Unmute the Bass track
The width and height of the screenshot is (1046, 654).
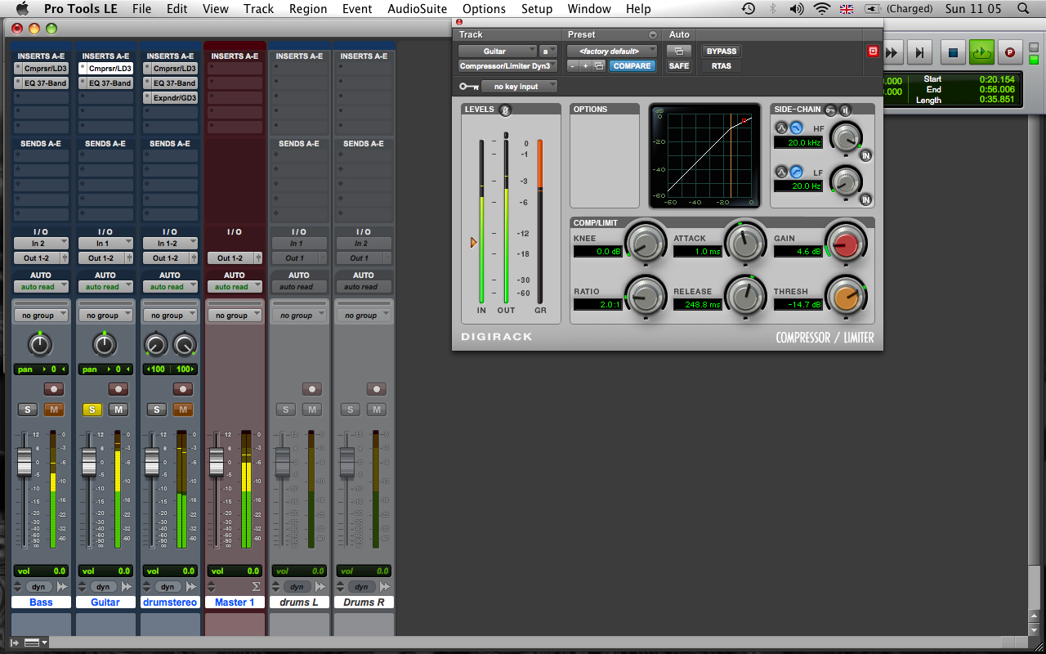(54, 410)
